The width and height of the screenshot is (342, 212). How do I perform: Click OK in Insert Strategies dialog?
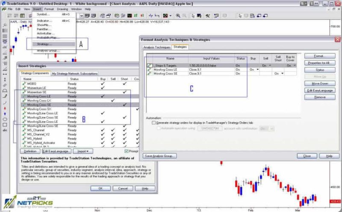tap(100, 188)
